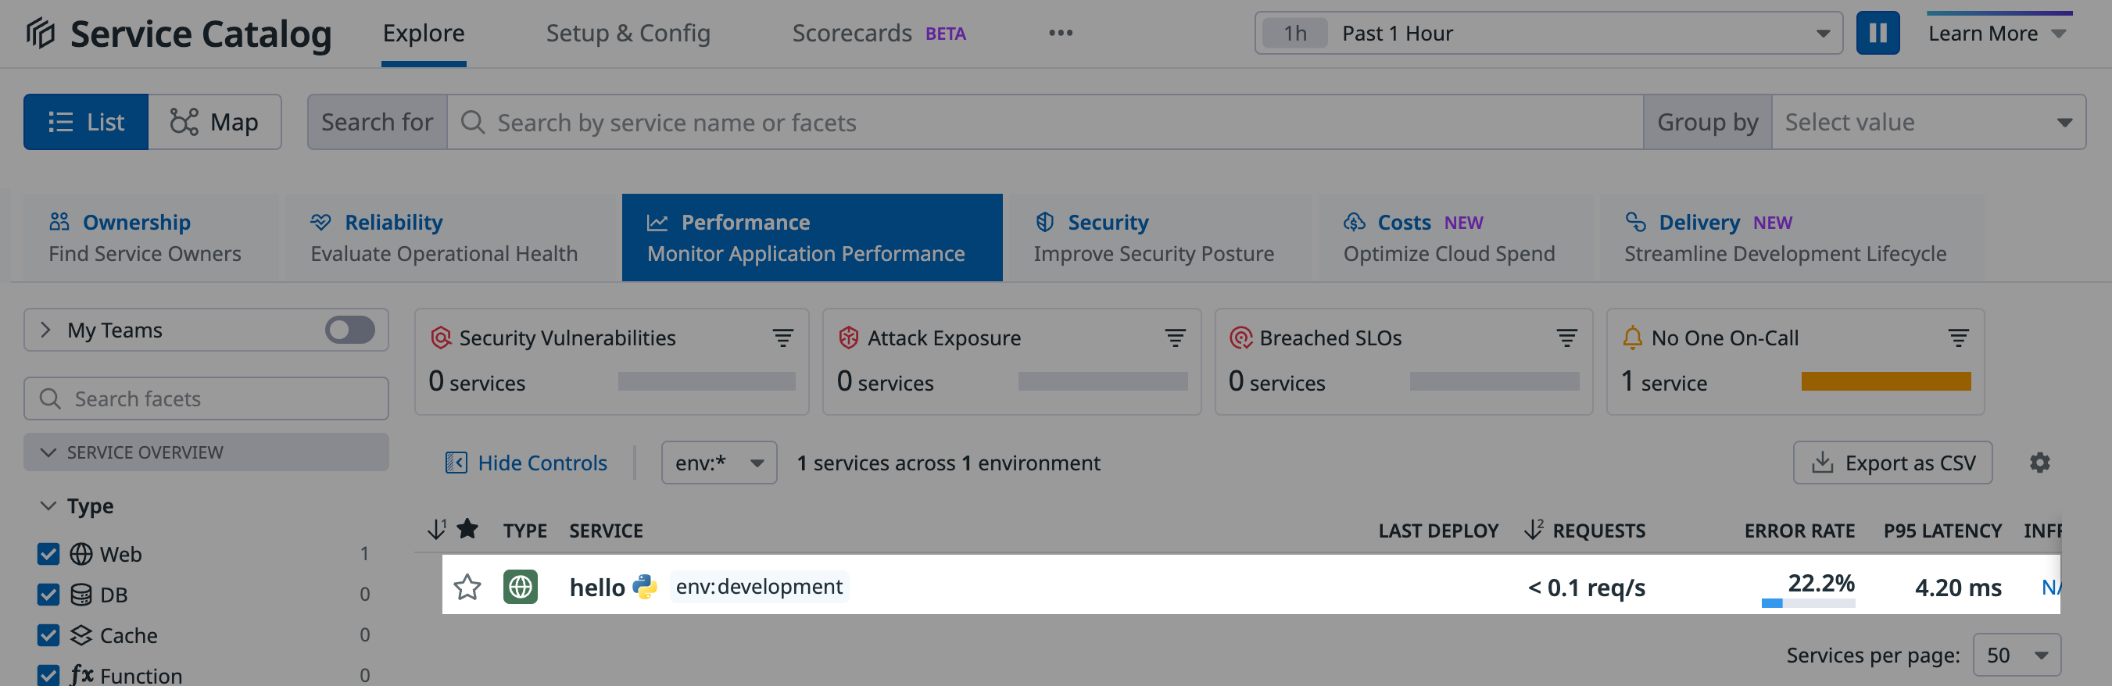Click the Hide Controls link

[542, 463]
